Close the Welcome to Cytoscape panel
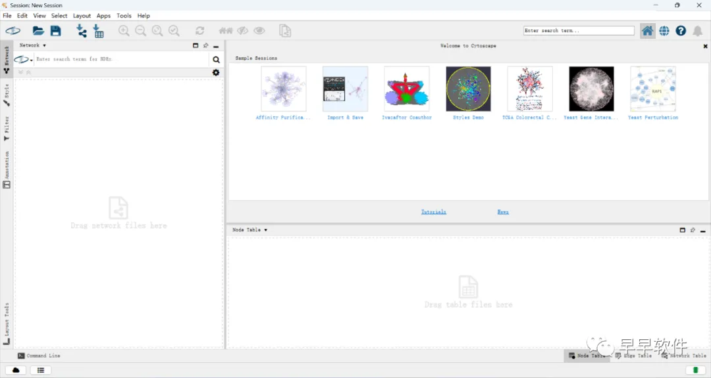This screenshot has height=378, width=711. pos(705,46)
